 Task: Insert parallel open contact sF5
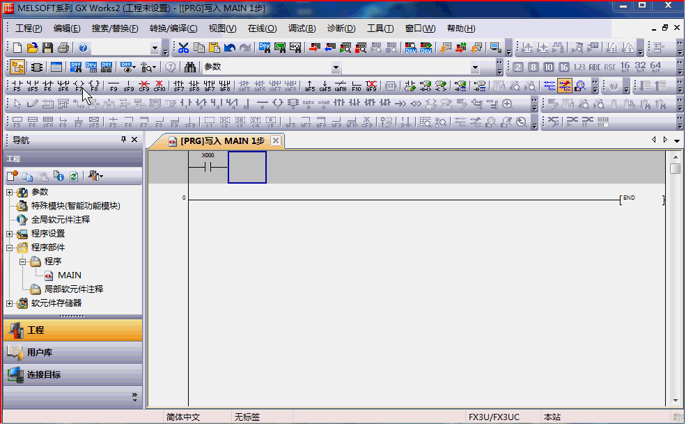[x=32, y=86]
